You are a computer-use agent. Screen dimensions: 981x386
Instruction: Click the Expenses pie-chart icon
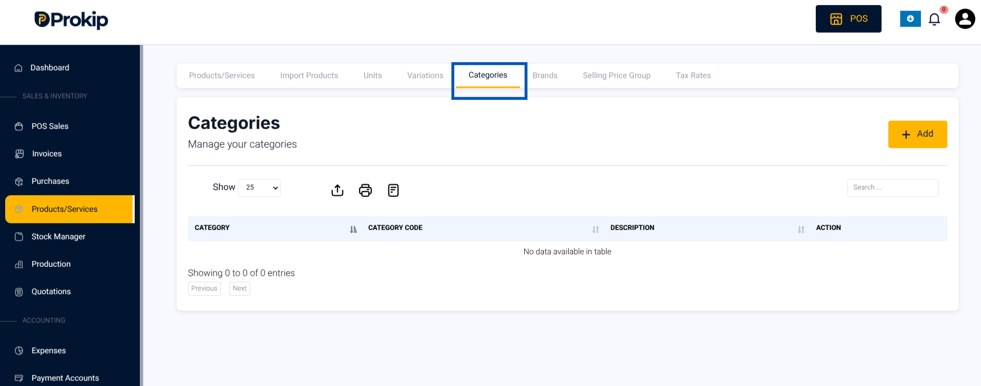pyautogui.click(x=19, y=351)
